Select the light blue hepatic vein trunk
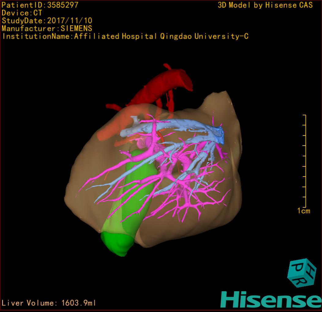This screenshot has width=322, height=312. tap(178, 125)
